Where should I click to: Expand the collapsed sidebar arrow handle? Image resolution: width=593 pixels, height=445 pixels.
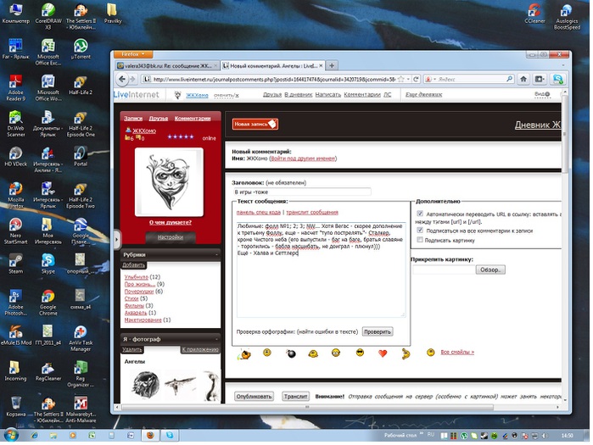(117, 239)
